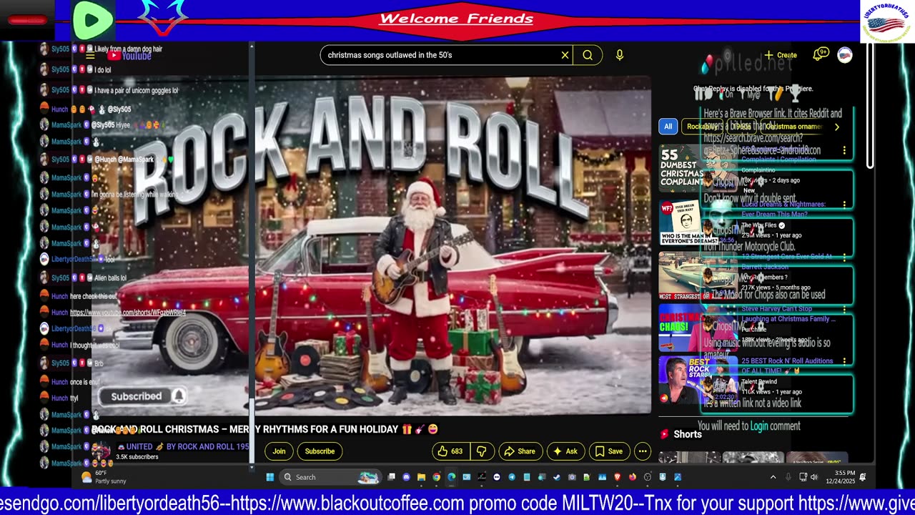The width and height of the screenshot is (915, 515).
Task: Click the Subscribe button under the video
Action: point(320,451)
